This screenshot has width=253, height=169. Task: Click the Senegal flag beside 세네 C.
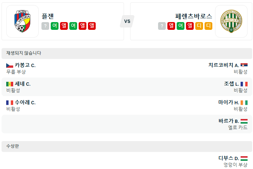pos(10,84)
